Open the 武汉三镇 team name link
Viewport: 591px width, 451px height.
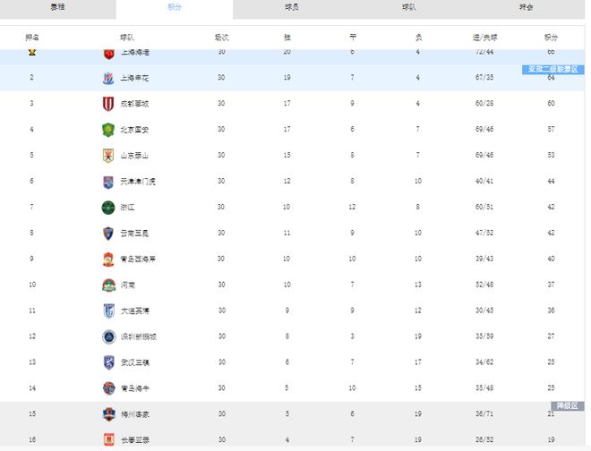(x=135, y=362)
